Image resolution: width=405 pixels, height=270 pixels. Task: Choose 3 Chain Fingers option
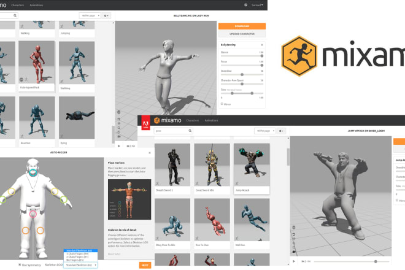tap(80, 253)
